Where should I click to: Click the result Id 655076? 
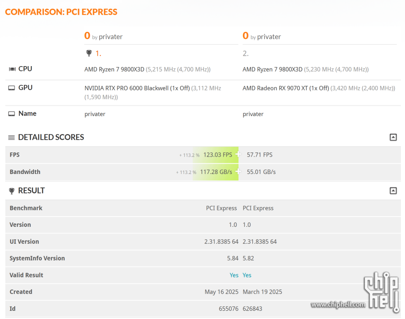coord(229,309)
